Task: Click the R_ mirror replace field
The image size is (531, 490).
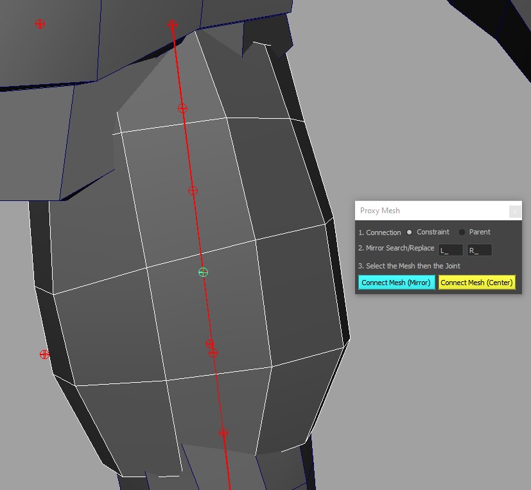Action: (x=480, y=250)
